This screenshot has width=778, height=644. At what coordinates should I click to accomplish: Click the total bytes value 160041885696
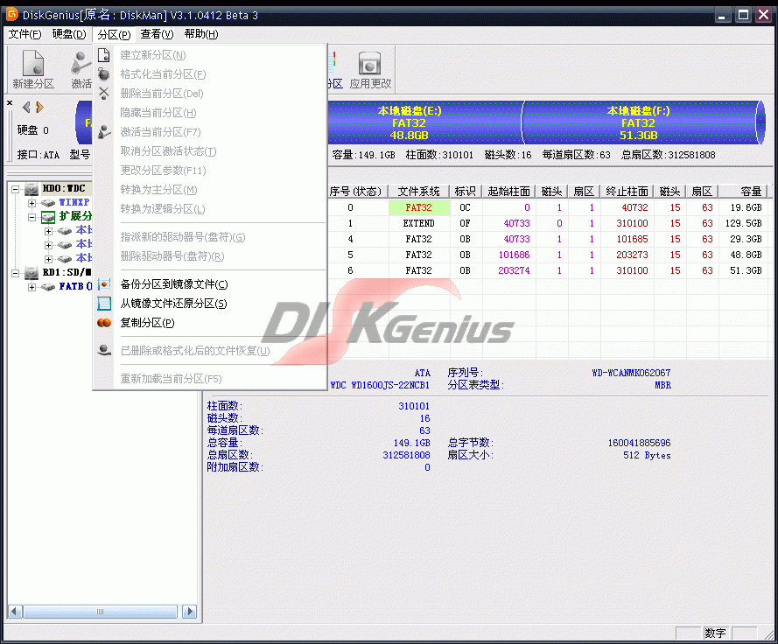pos(639,443)
